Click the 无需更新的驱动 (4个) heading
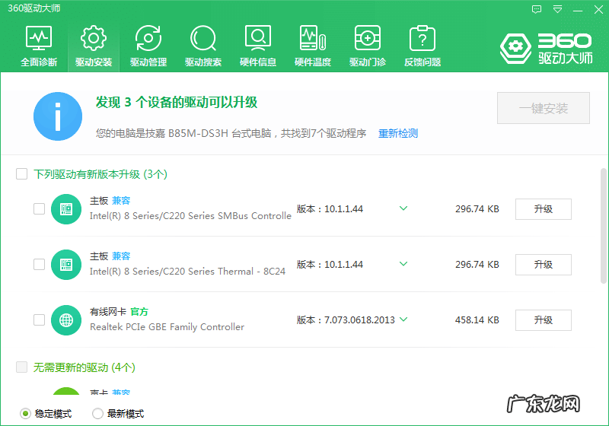The image size is (609, 426). tap(84, 367)
